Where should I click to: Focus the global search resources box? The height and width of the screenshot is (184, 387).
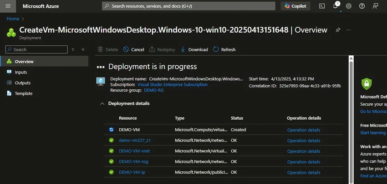click(x=188, y=6)
